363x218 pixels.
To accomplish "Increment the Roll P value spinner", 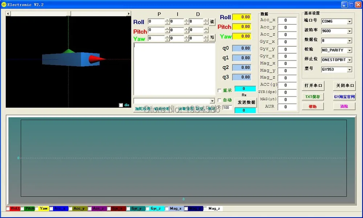I will tap(167, 20).
